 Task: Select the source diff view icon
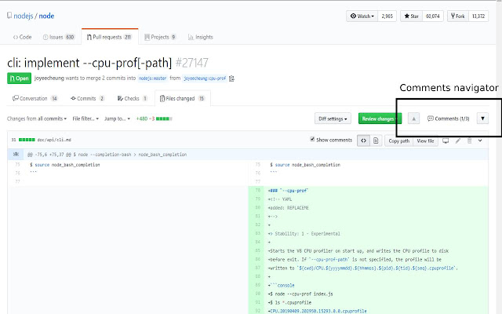pos(363,141)
